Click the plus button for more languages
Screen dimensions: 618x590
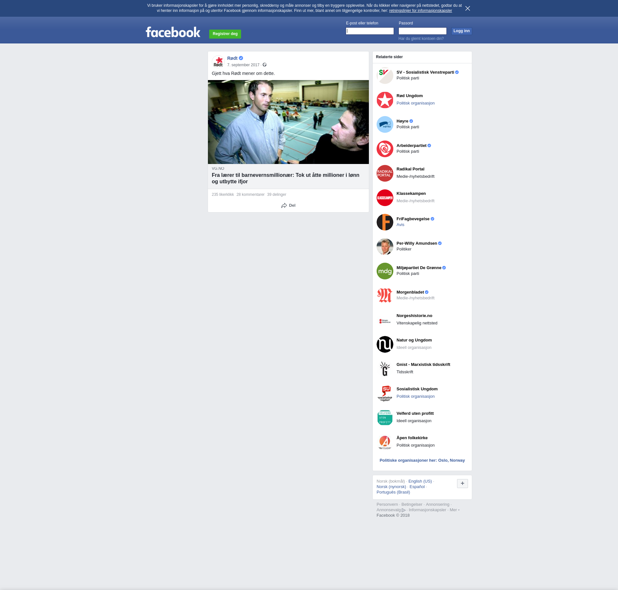point(463,483)
